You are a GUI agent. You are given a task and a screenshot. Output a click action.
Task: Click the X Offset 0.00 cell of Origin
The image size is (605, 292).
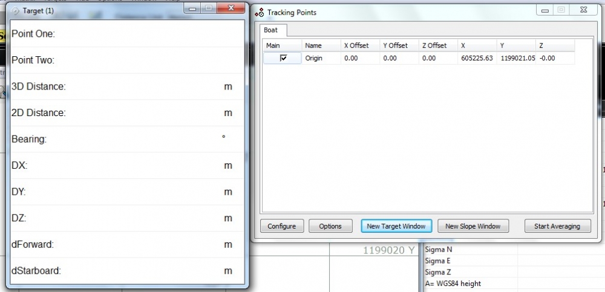click(361, 58)
